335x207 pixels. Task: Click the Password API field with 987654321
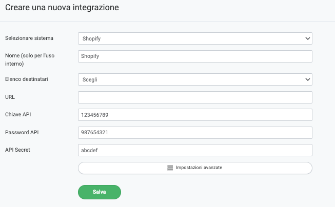195,133
